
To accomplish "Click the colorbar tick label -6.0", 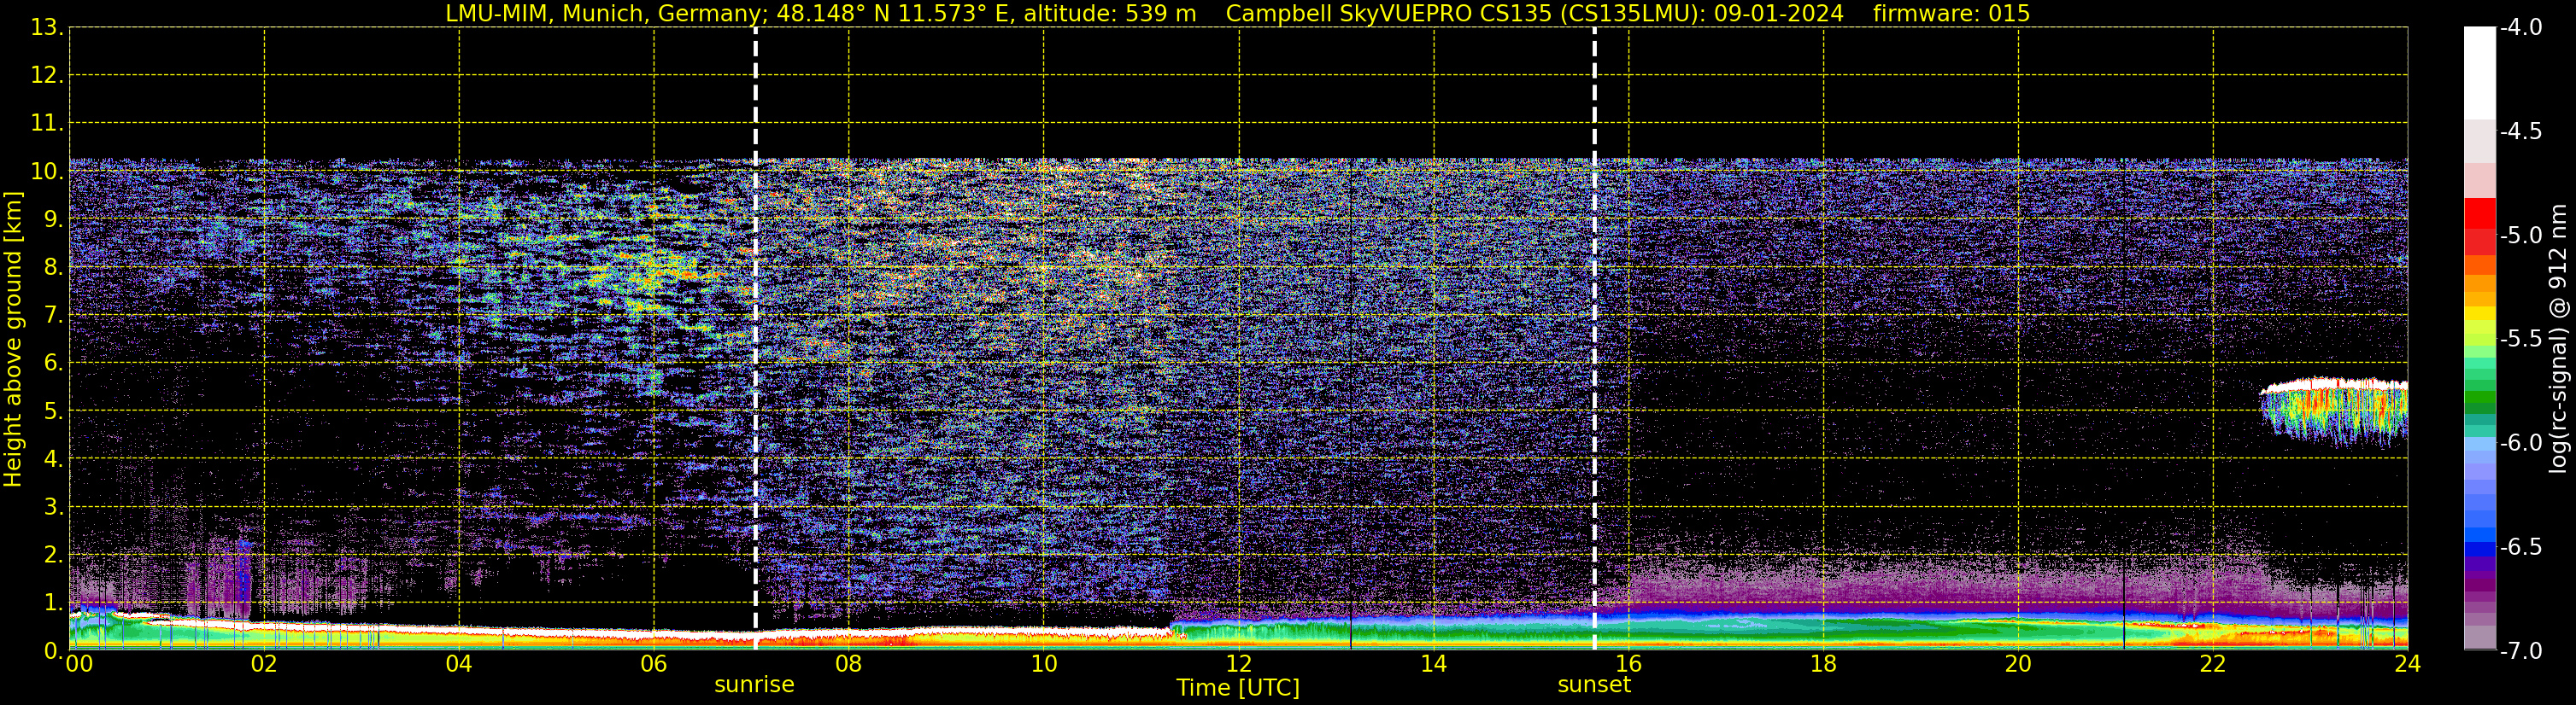I will coord(2520,442).
